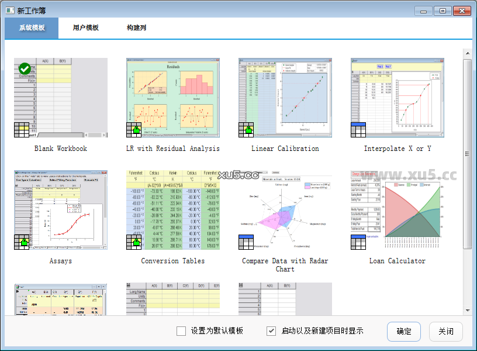Open the Assays template thumbnail

pos(60,210)
